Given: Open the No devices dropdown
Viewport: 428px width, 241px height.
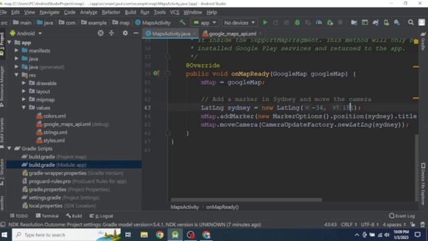Looking at the screenshot, I should [239, 23].
